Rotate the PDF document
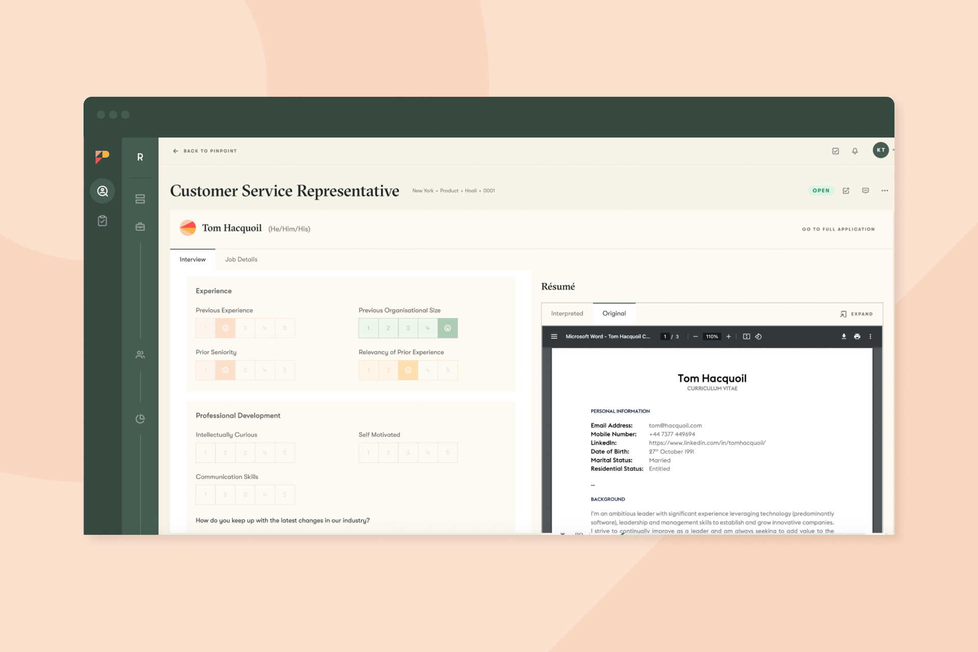 tap(758, 337)
